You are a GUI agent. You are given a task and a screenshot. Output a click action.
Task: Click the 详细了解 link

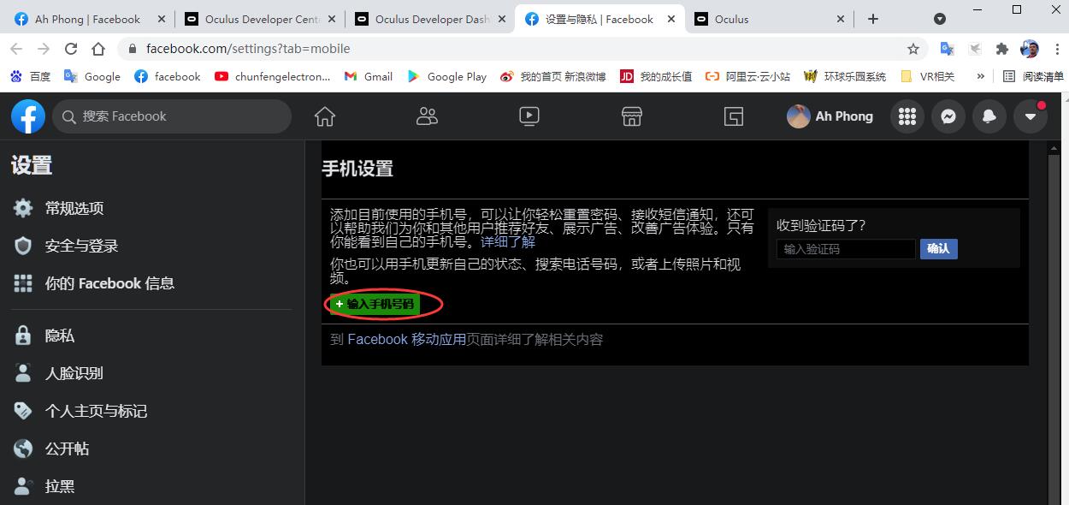click(508, 242)
